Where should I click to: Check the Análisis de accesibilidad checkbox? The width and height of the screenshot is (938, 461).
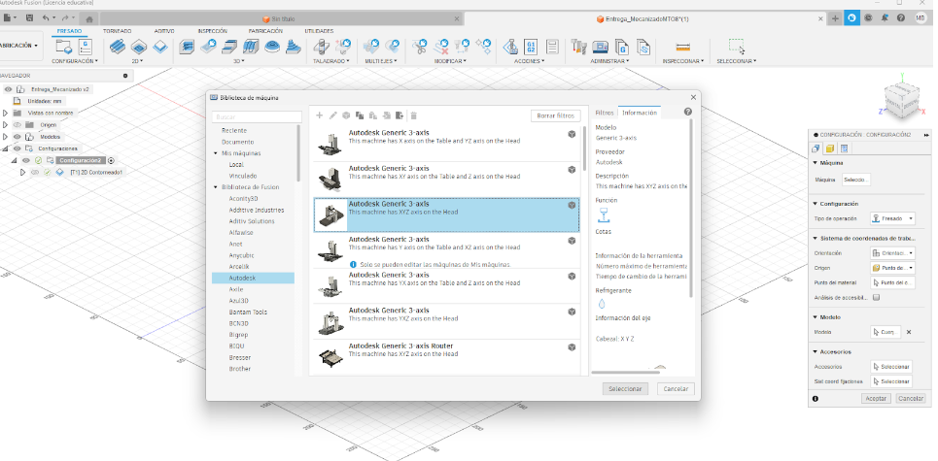(x=876, y=298)
